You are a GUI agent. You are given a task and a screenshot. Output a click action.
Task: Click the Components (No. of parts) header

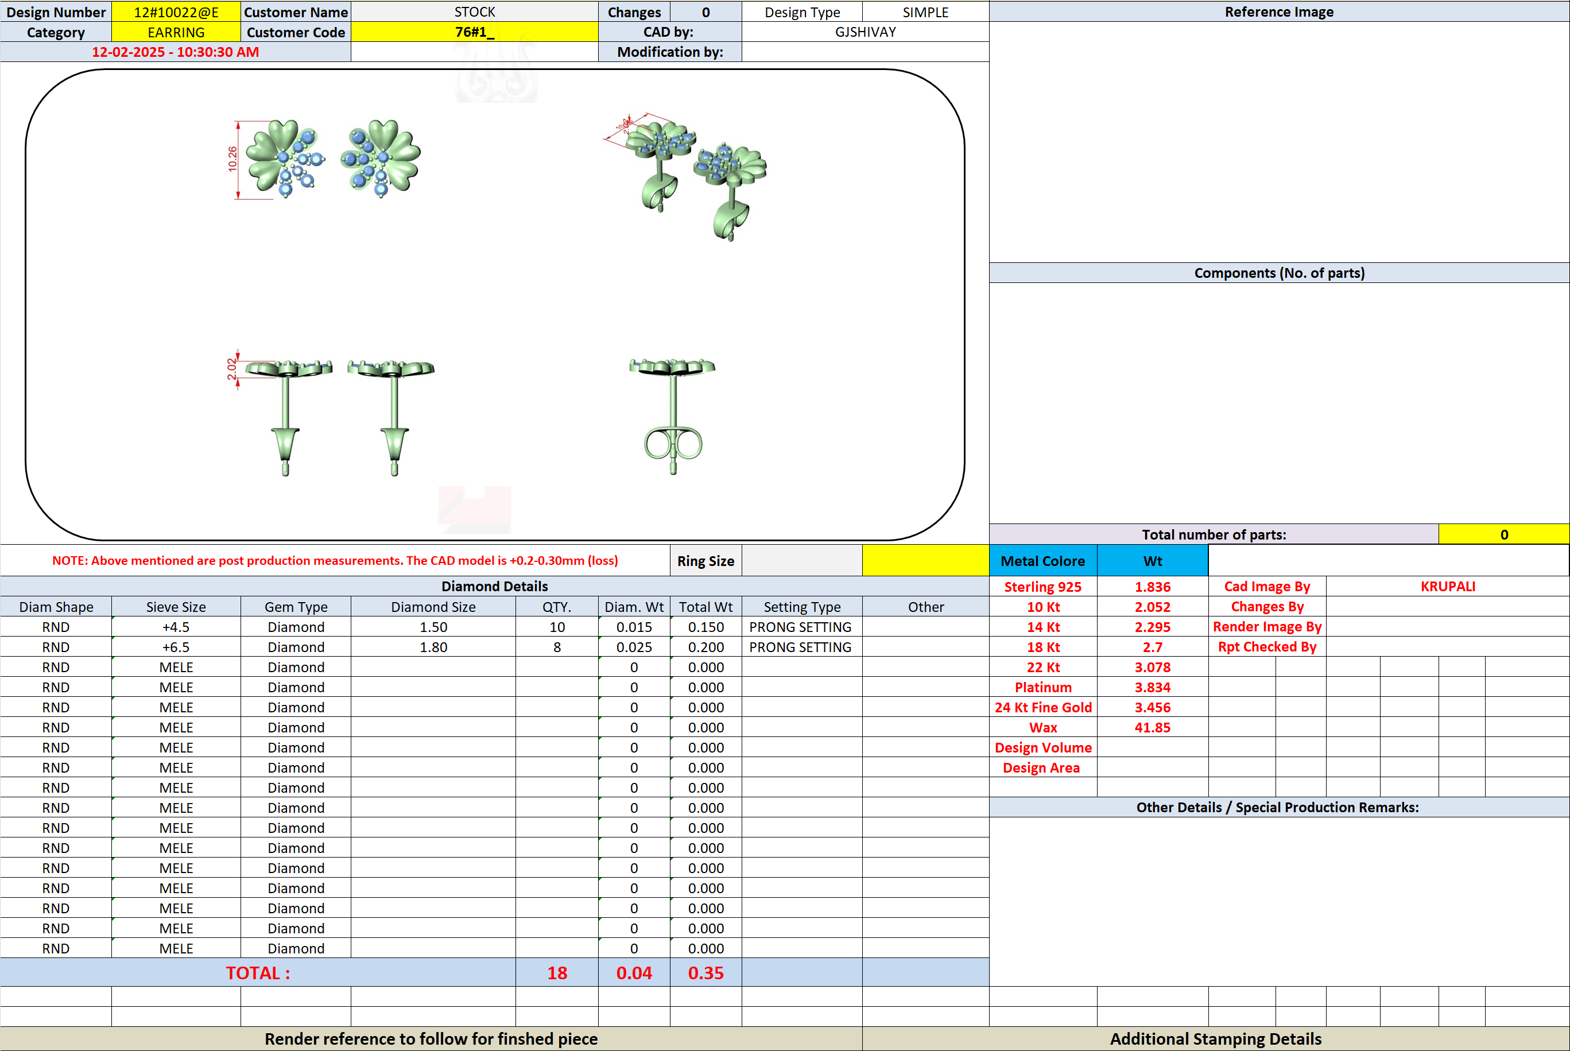coord(1278,273)
